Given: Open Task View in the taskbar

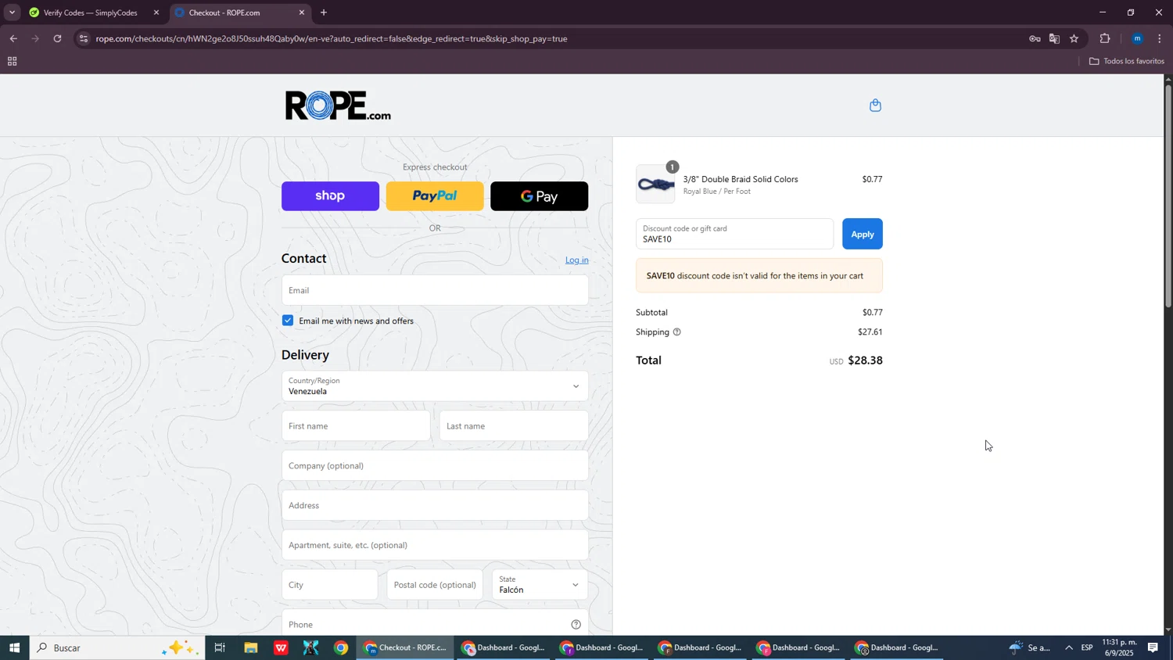Looking at the screenshot, I should click(220, 647).
